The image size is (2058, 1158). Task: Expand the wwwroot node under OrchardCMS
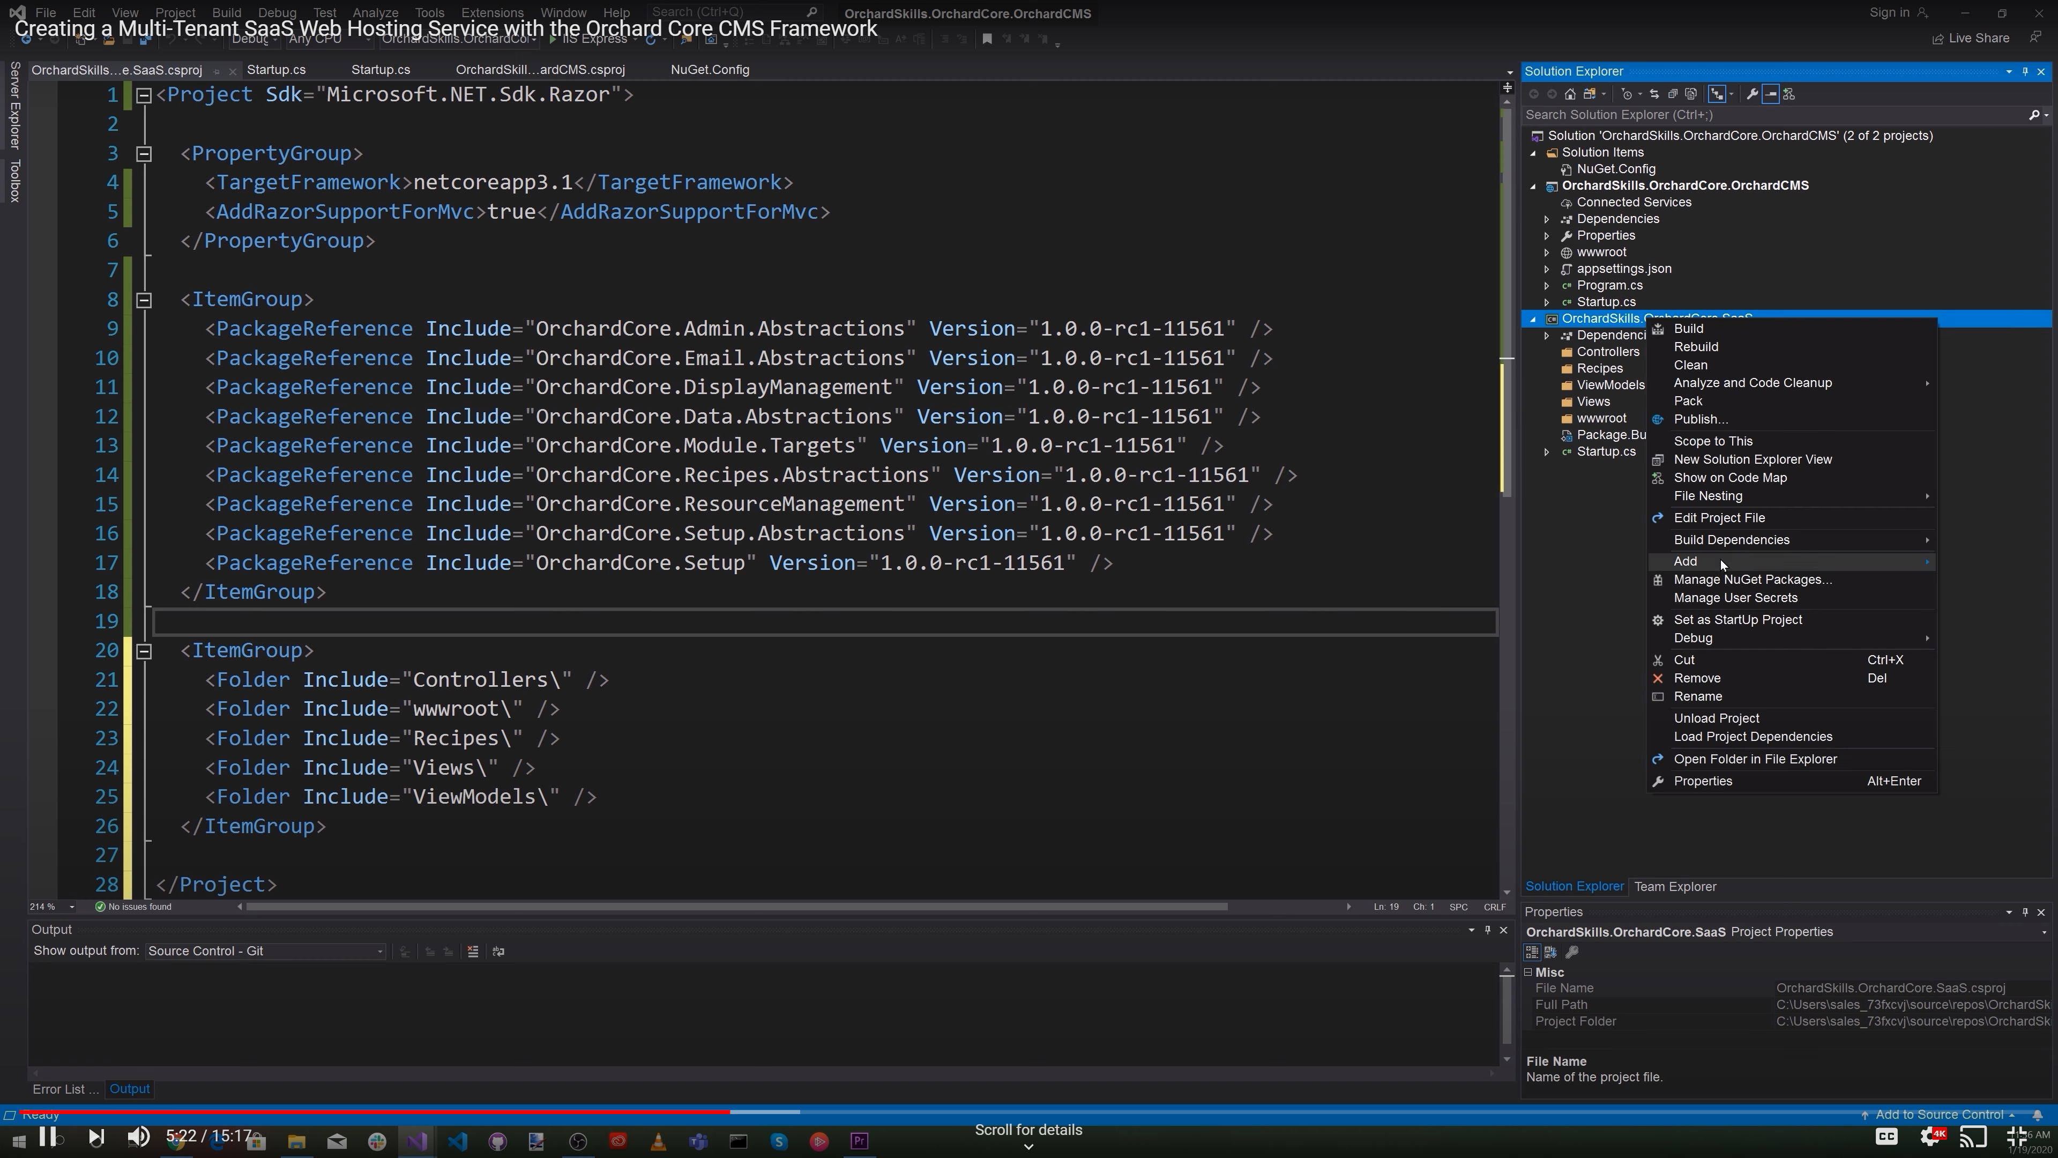pos(1547,253)
